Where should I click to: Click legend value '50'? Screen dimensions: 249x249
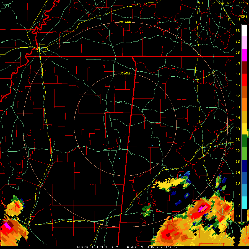[238, 74]
